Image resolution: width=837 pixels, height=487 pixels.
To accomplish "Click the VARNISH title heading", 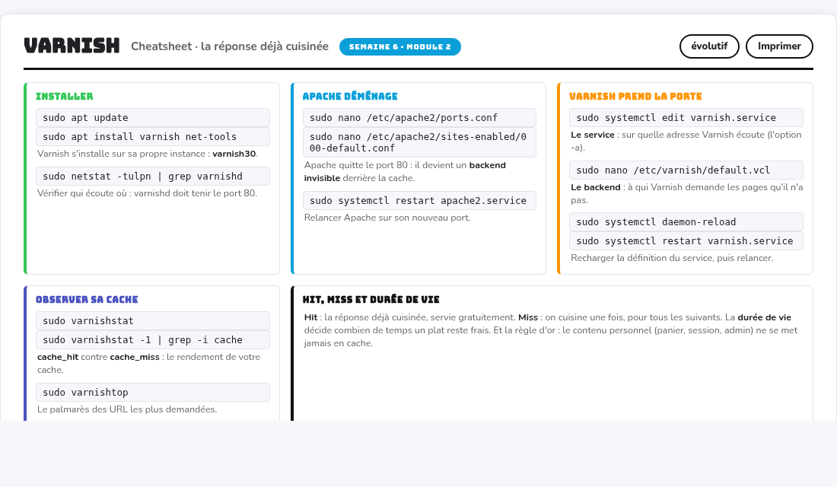I will [x=72, y=46].
